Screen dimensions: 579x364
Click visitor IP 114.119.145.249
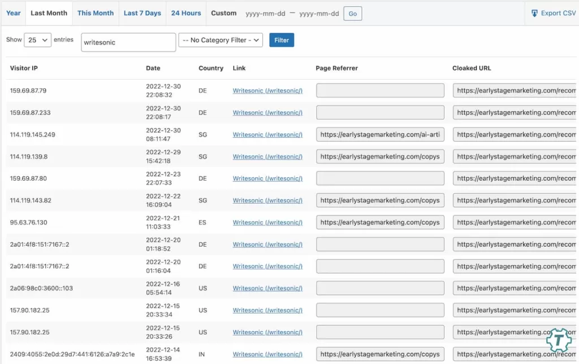click(x=32, y=134)
